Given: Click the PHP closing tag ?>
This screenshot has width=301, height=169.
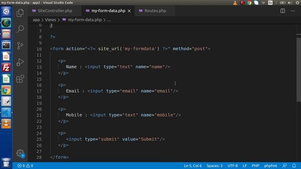Looking at the screenshot, I should click(x=53, y=37).
